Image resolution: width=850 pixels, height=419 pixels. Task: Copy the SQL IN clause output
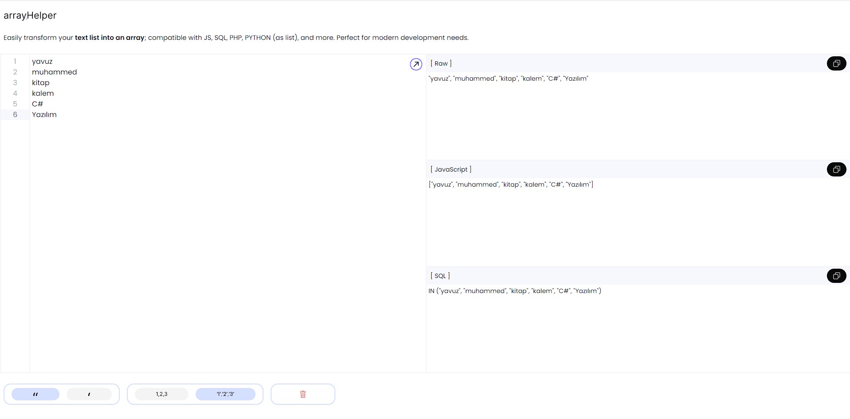(x=836, y=276)
